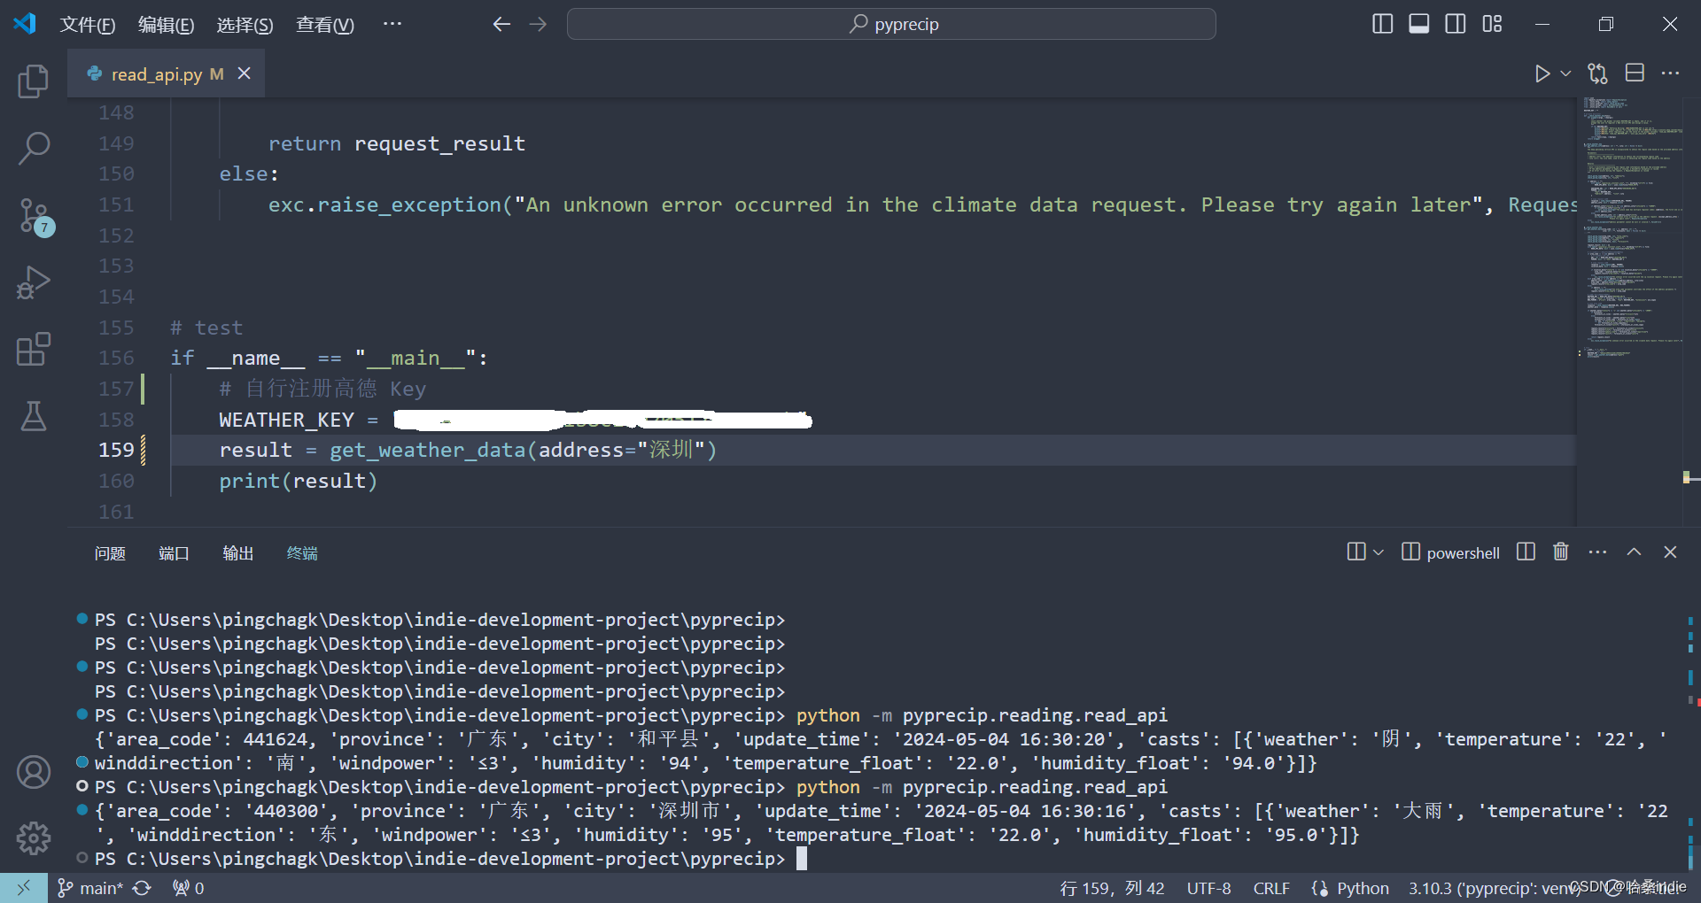Change CRLF end of line sequence
Screen dimensions: 1701x903
click(x=1271, y=888)
